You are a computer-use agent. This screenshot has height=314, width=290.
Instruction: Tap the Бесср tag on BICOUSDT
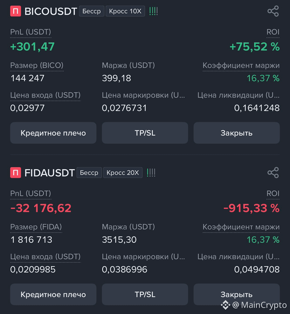point(92,11)
